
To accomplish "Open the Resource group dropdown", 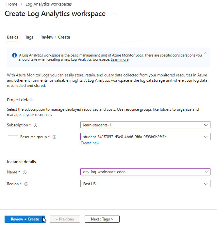I will pyautogui.click(x=145, y=137).
